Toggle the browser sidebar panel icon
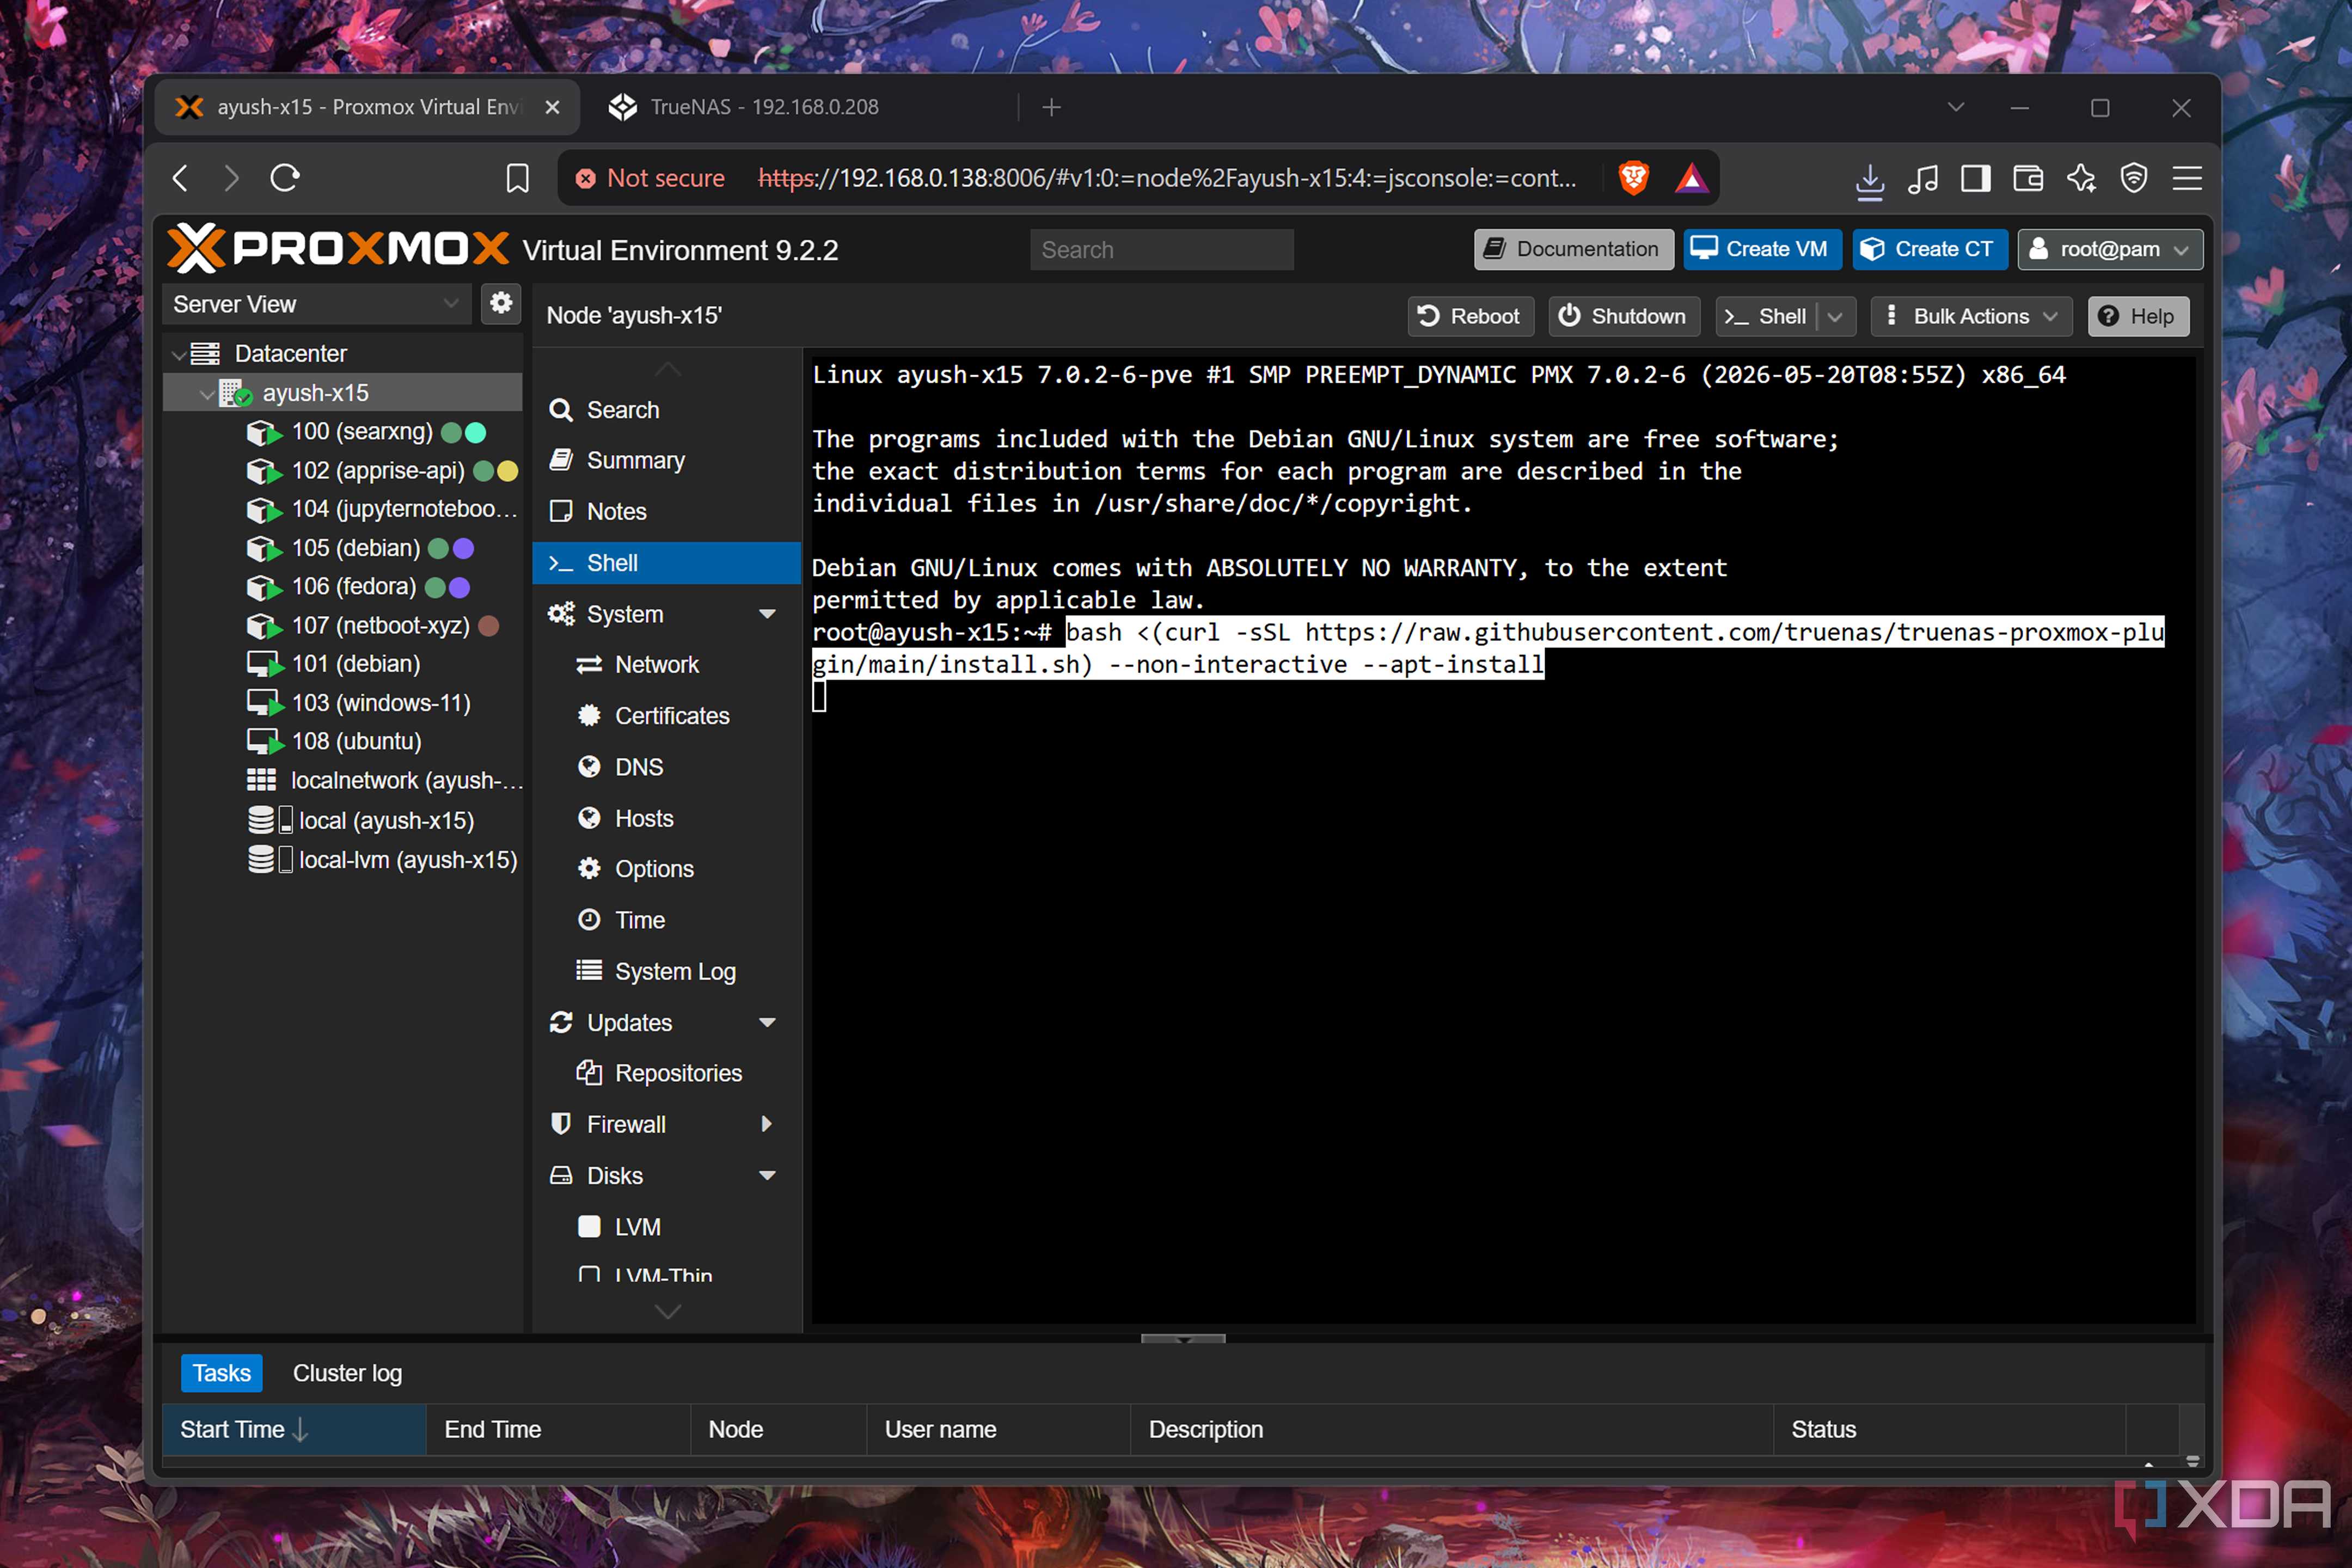The image size is (2352, 1568). pyautogui.click(x=1975, y=179)
